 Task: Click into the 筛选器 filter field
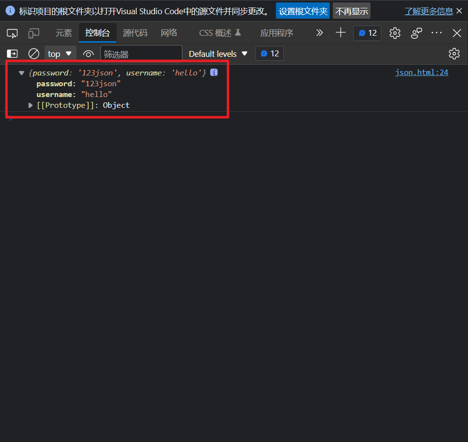point(141,54)
